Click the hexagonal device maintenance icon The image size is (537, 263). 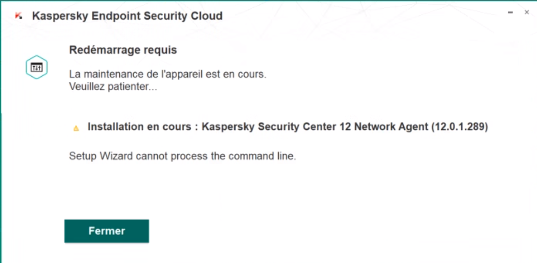point(36,68)
